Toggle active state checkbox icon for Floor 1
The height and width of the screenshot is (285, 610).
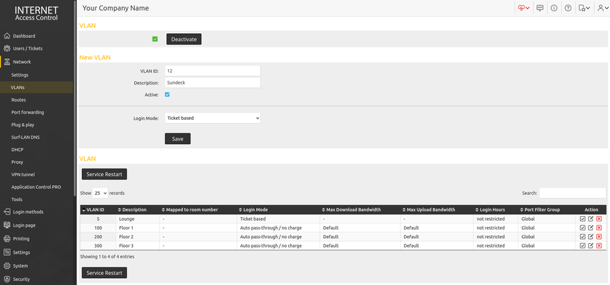(582, 228)
